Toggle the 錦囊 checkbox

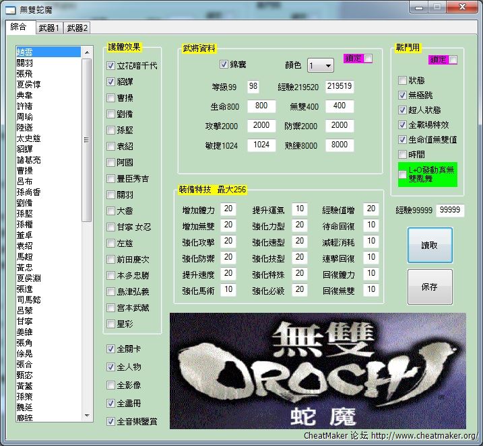[224, 65]
